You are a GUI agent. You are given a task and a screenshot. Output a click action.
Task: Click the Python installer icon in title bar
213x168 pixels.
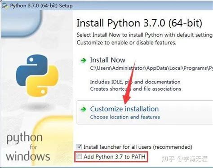coord(4,5)
